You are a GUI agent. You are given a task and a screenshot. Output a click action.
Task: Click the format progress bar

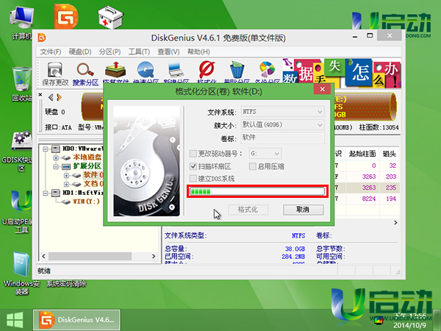click(x=257, y=191)
